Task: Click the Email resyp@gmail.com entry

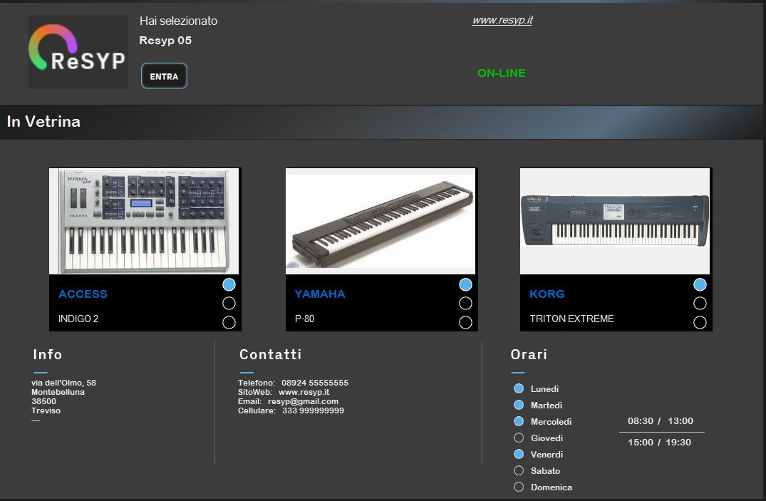Action: click(x=288, y=401)
